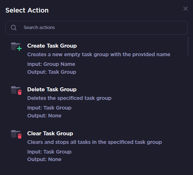Click 'Input: Task Group' under Delete Task Group
This screenshot has width=193, height=175.
point(49,108)
